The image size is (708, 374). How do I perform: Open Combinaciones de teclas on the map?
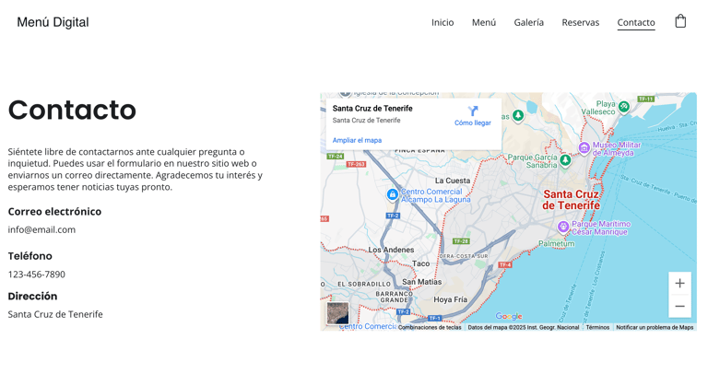430,328
